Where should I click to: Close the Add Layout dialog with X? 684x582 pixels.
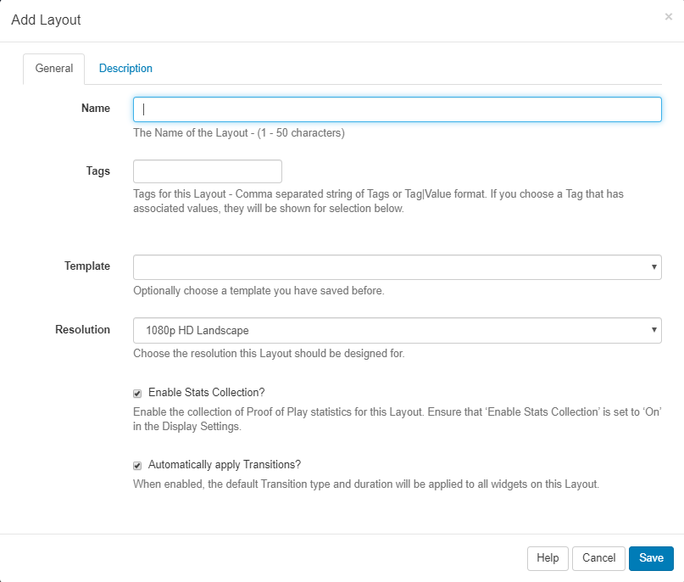[668, 16]
